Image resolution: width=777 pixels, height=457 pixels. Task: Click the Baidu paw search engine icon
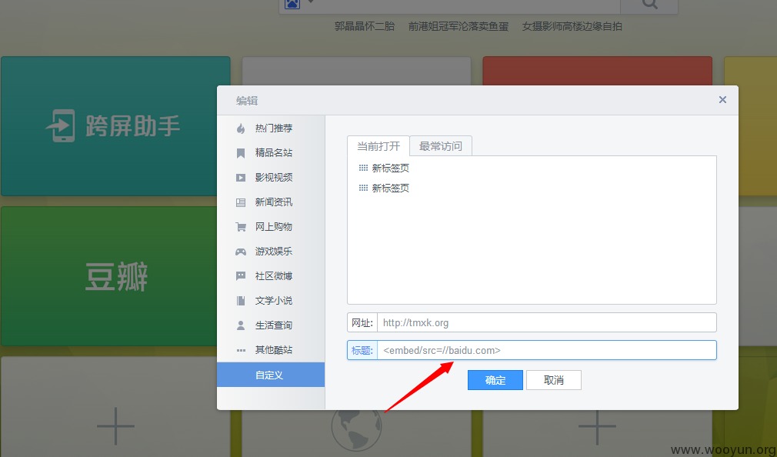tap(292, 5)
